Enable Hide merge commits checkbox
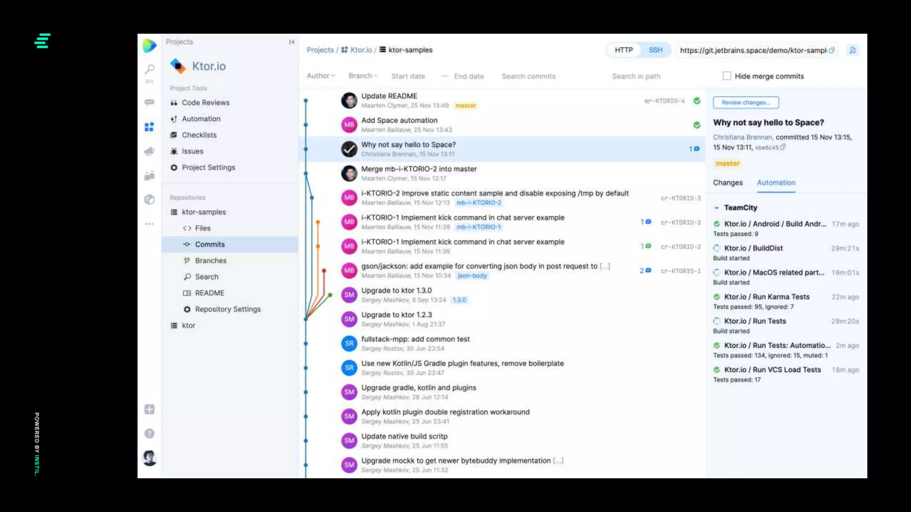 click(x=727, y=76)
